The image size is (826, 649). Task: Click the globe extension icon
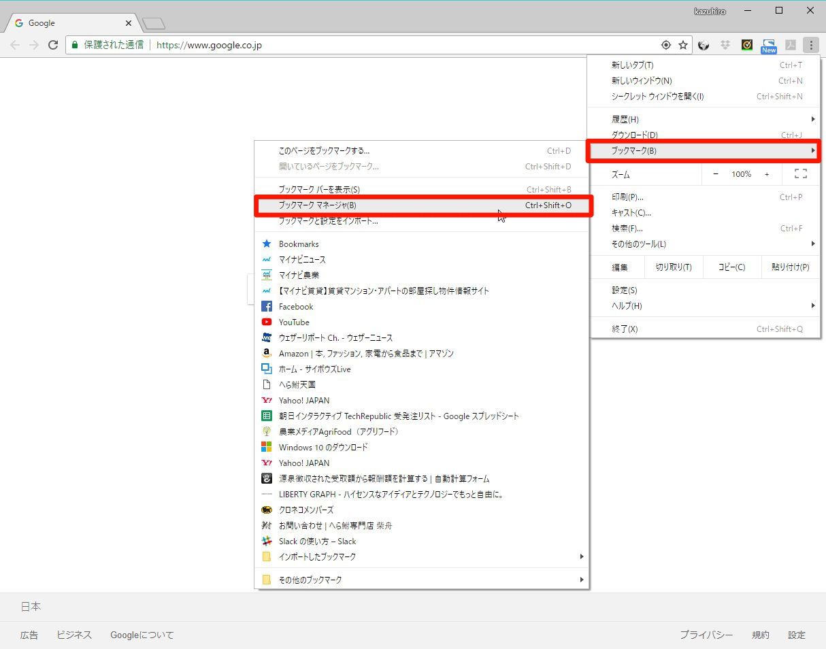[x=704, y=45]
